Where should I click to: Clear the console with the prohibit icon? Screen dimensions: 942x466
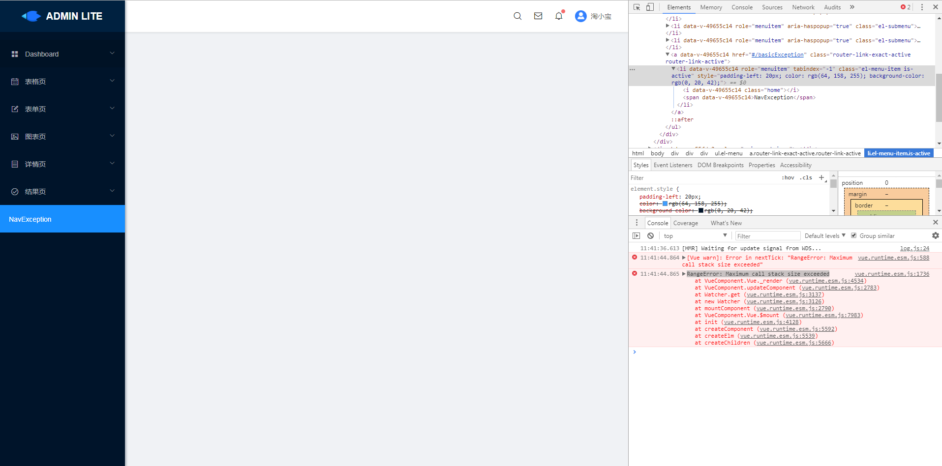click(x=650, y=235)
